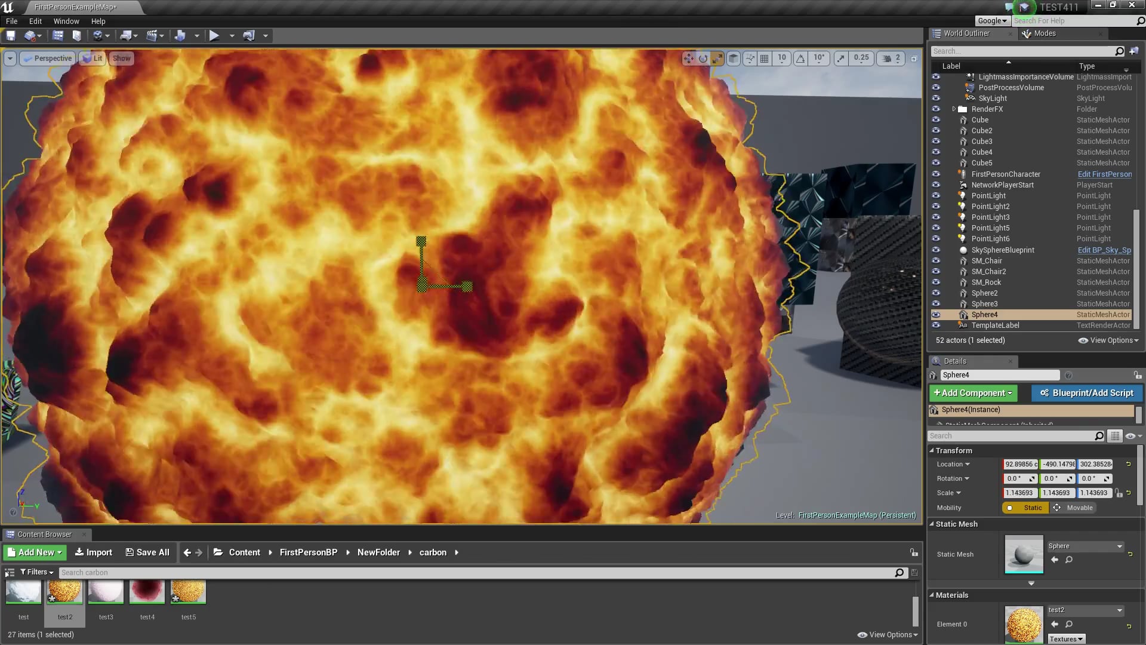Toggle visibility of Sphere4 actor
This screenshot has height=645, width=1146.
point(936,315)
